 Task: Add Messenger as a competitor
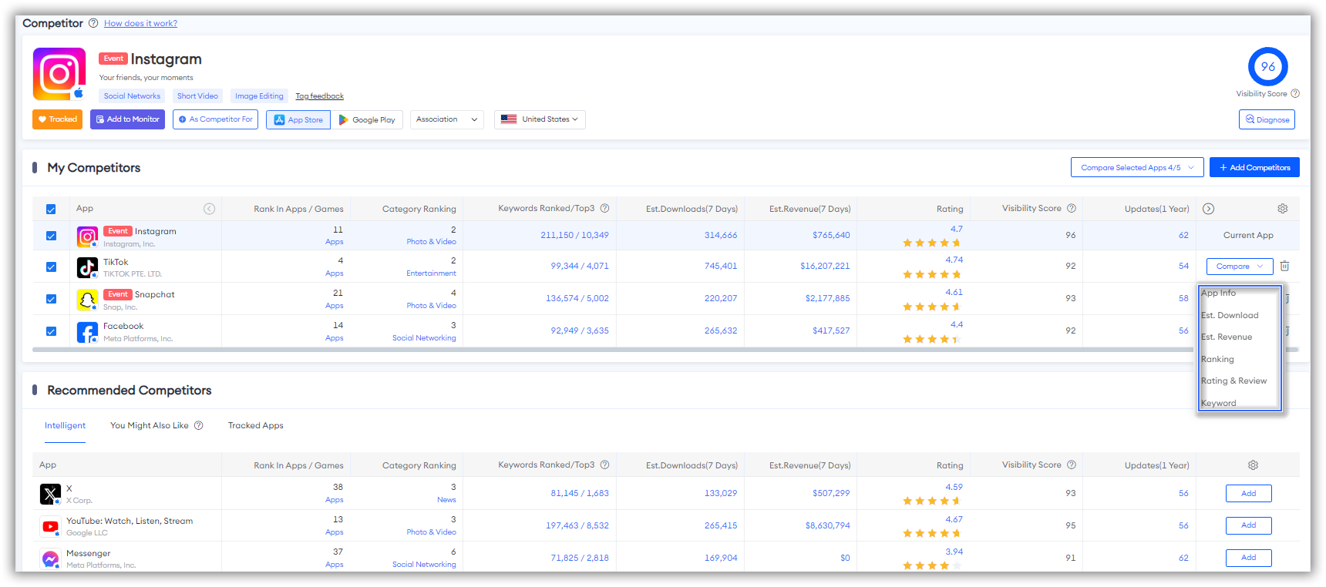pyautogui.click(x=1248, y=558)
